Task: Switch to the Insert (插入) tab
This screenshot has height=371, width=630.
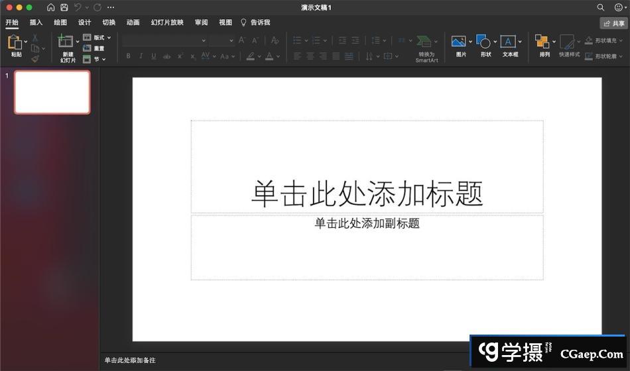Action: (36, 23)
